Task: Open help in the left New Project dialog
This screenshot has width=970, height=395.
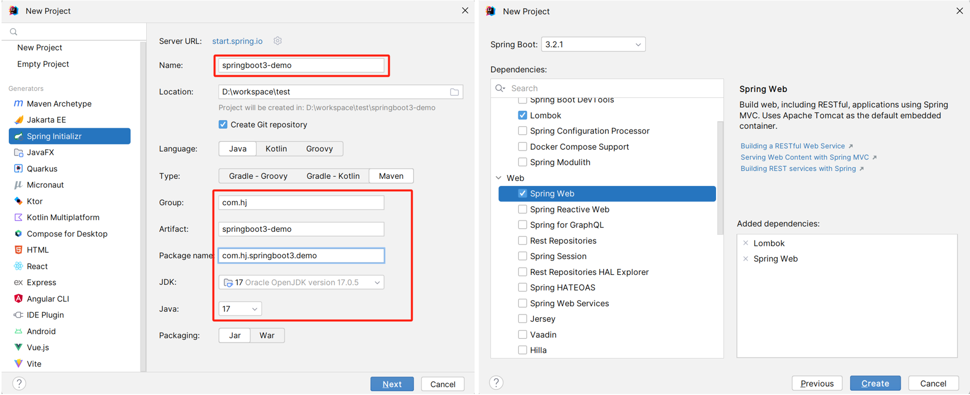Action: [19, 384]
